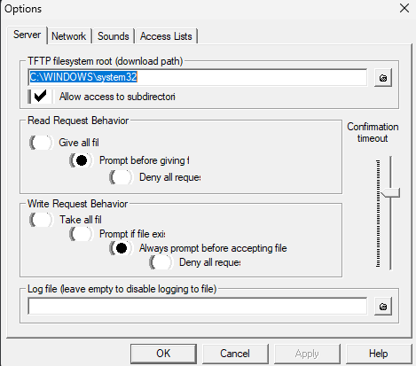Switch to the Server tab
Image resolution: width=416 pixels, height=366 pixels.
[27, 35]
